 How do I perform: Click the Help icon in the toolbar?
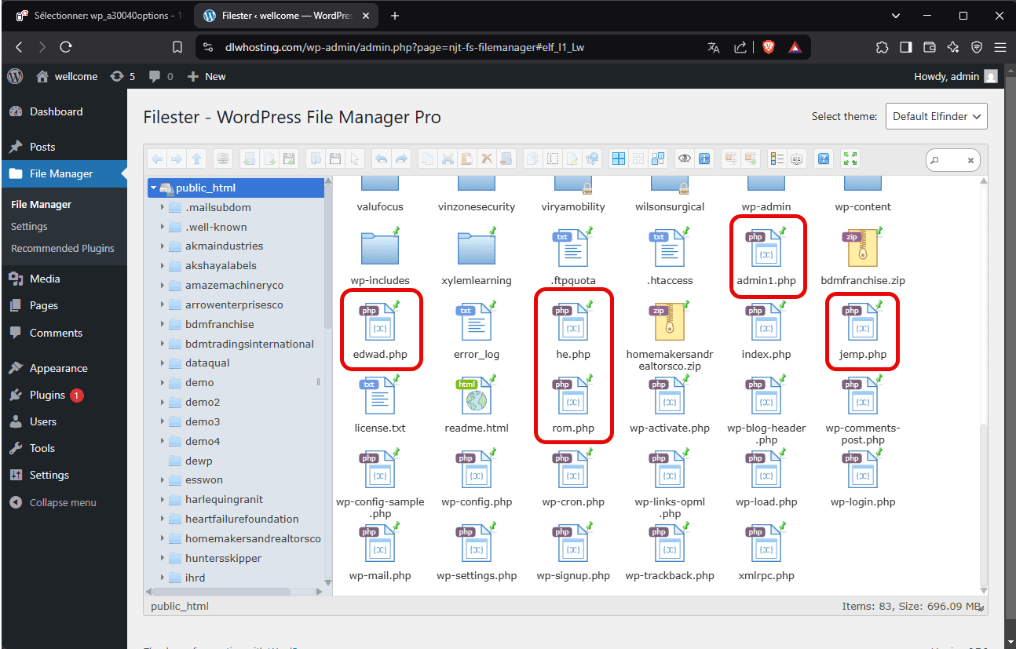click(823, 159)
